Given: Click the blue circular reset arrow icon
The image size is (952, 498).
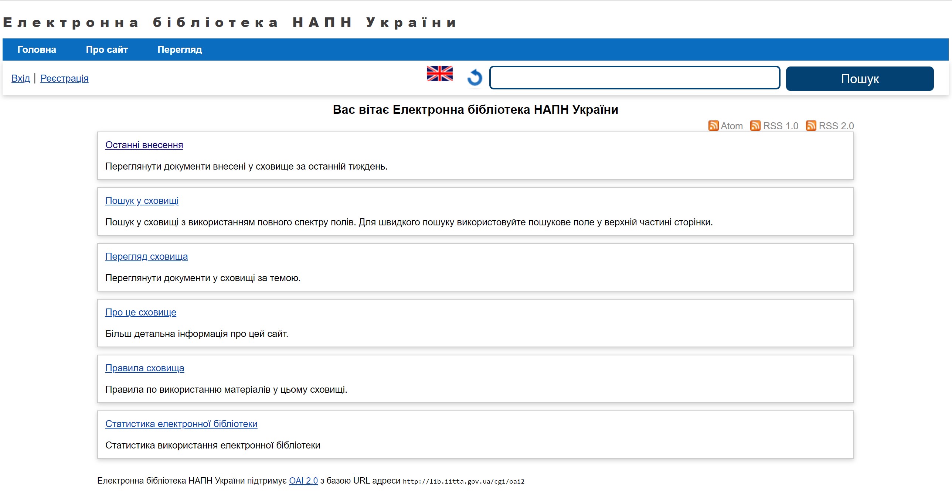Looking at the screenshot, I should point(475,78).
